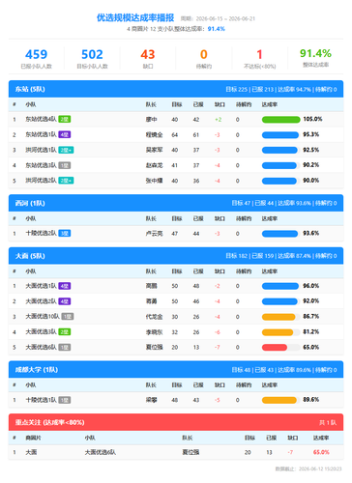This screenshot has height=483, width=352.
Task: Click team leader name 吴家军
Action: pyautogui.click(x=154, y=150)
